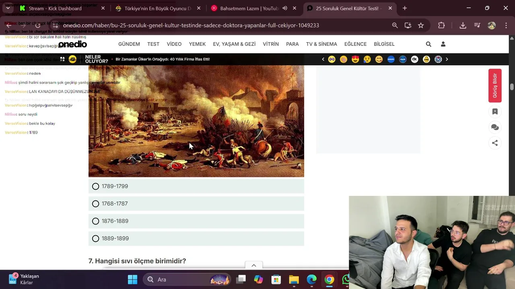This screenshot has height=289, width=515.
Task: Open the Yaklaşan Kârlar taskbar widget
Action: (x=25, y=279)
